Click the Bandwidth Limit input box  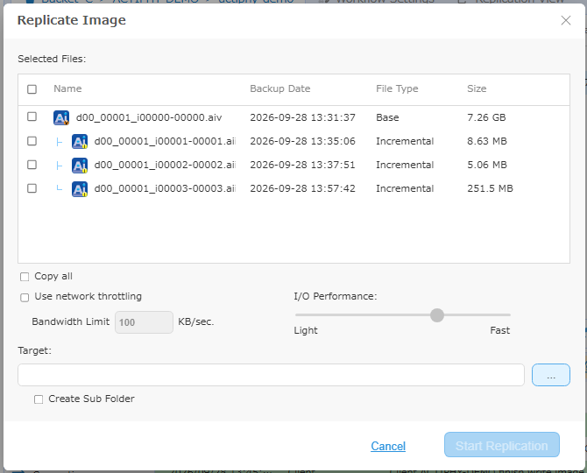[144, 322]
